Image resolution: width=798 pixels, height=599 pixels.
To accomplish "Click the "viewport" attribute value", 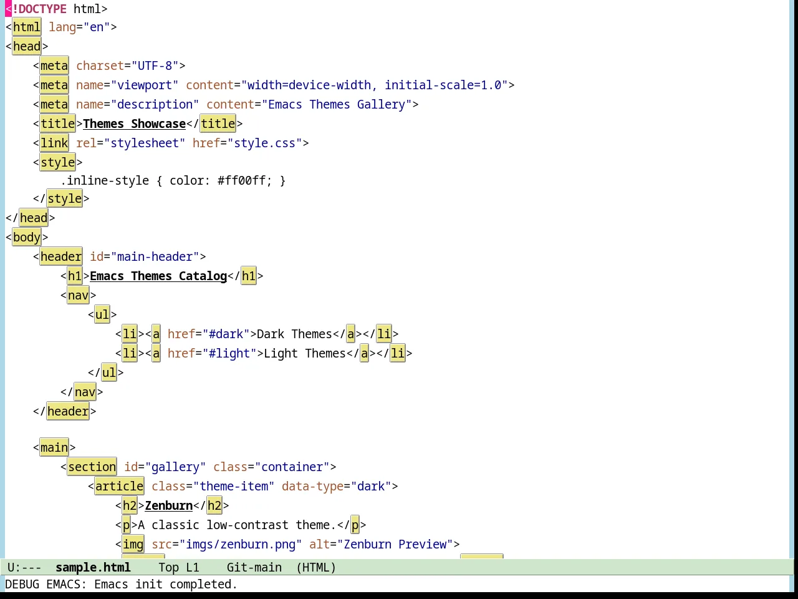I will pos(144,85).
